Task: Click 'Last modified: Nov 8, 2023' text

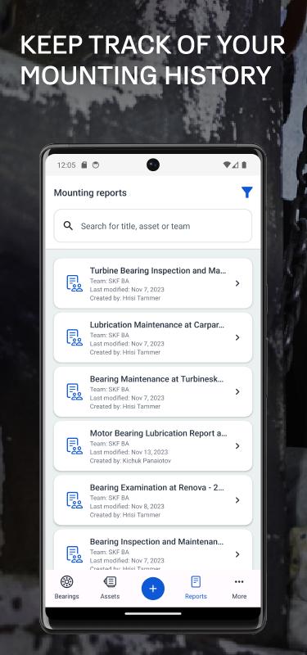Action: (127, 506)
